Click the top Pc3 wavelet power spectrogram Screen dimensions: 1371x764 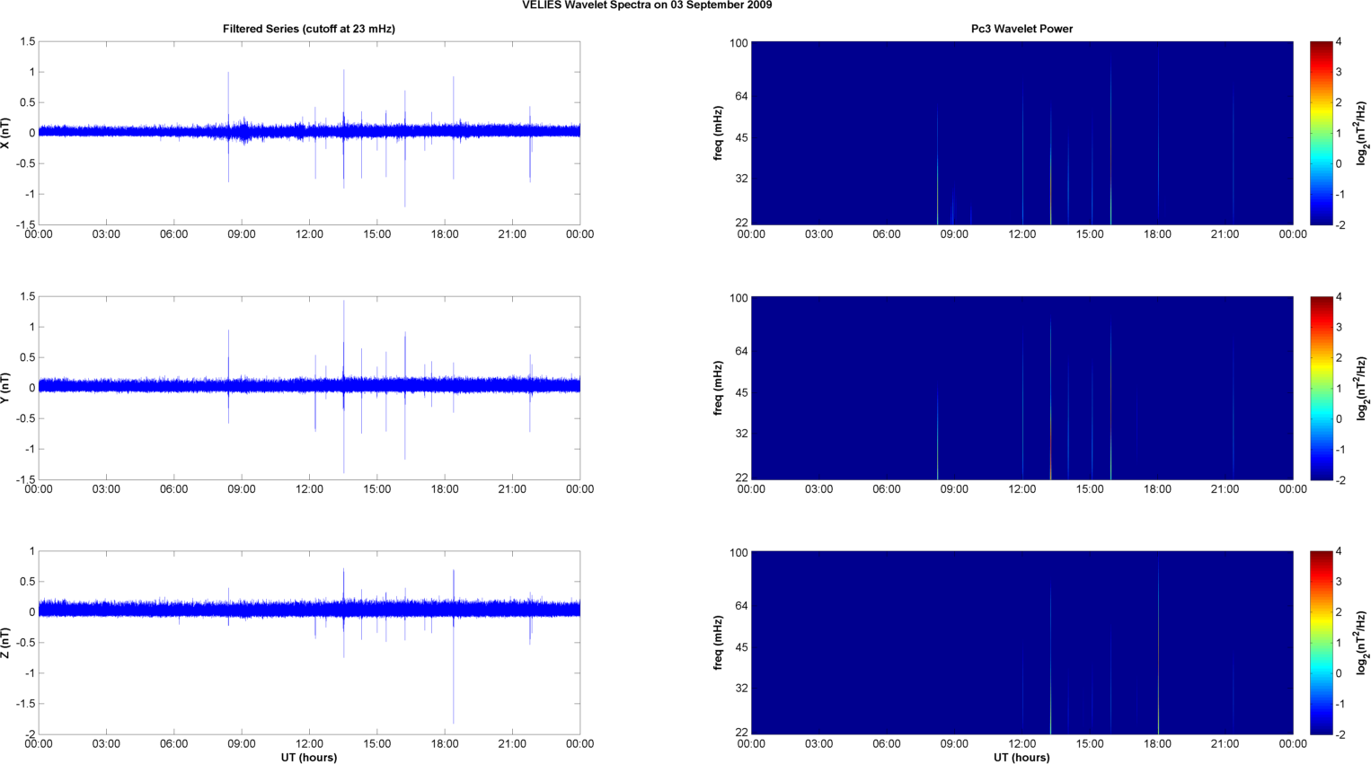point(1022,133)
